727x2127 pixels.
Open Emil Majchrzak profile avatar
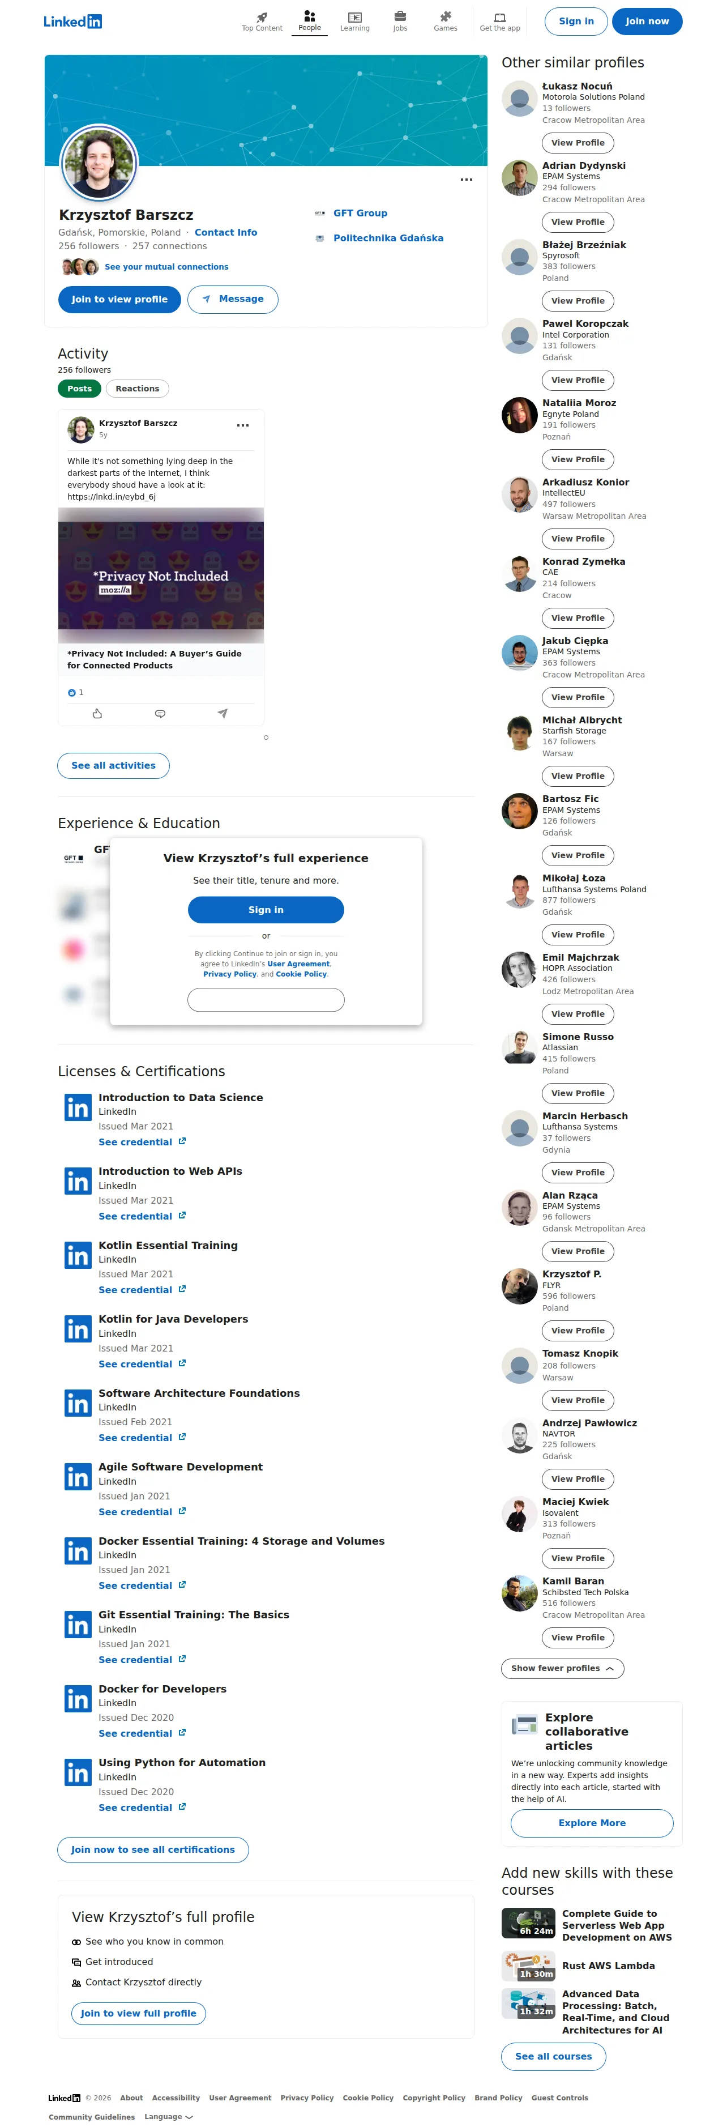pyautogui.click(x=520, y=970)
